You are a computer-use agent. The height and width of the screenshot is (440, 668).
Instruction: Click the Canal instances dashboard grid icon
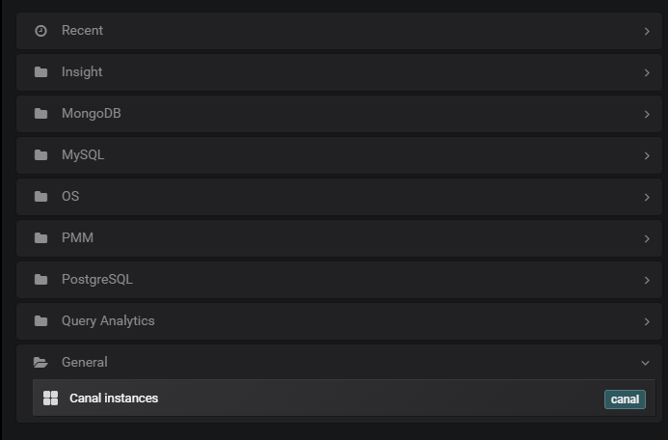51,399
